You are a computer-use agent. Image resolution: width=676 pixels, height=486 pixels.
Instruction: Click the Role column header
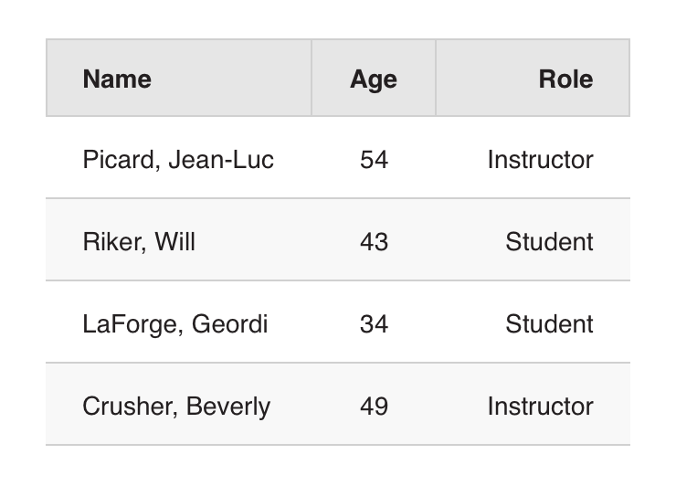[565, 79]
